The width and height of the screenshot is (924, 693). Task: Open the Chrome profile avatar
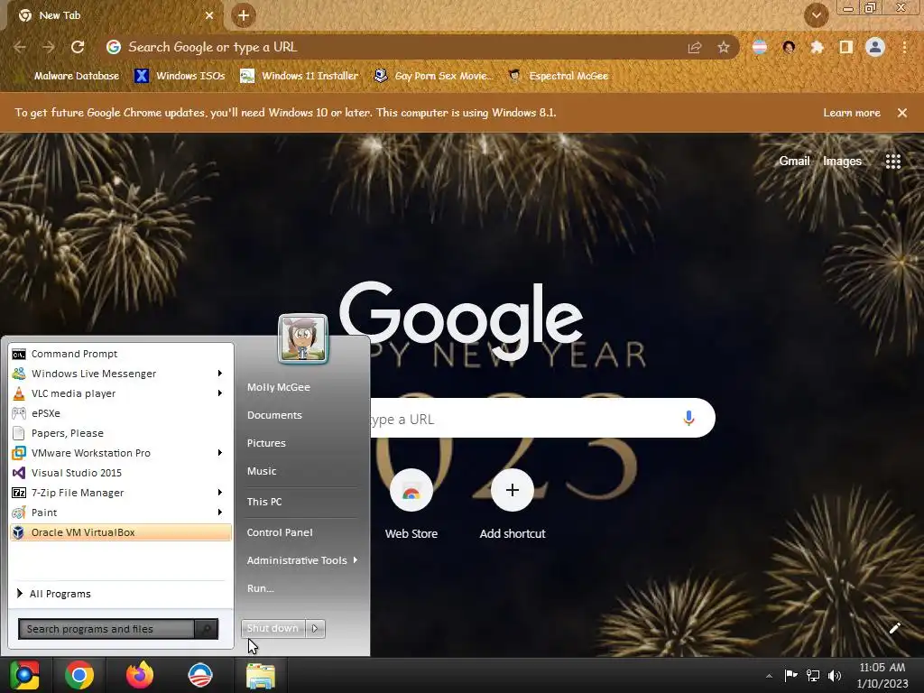pos(875,47)
